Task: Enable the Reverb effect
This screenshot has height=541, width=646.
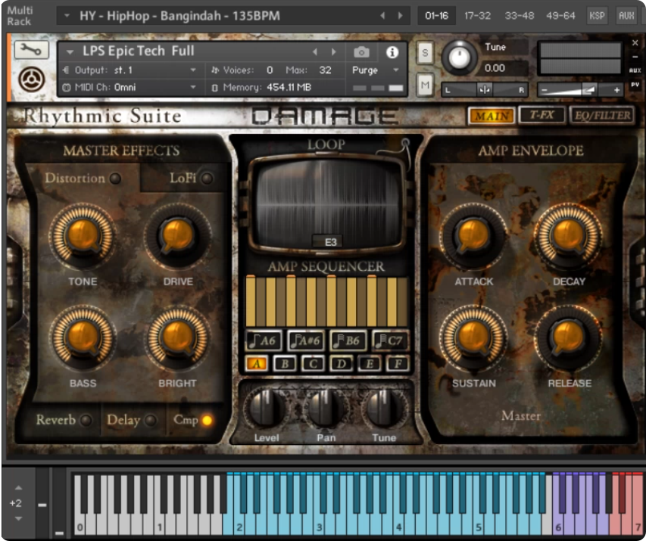Action: (86, 421)
